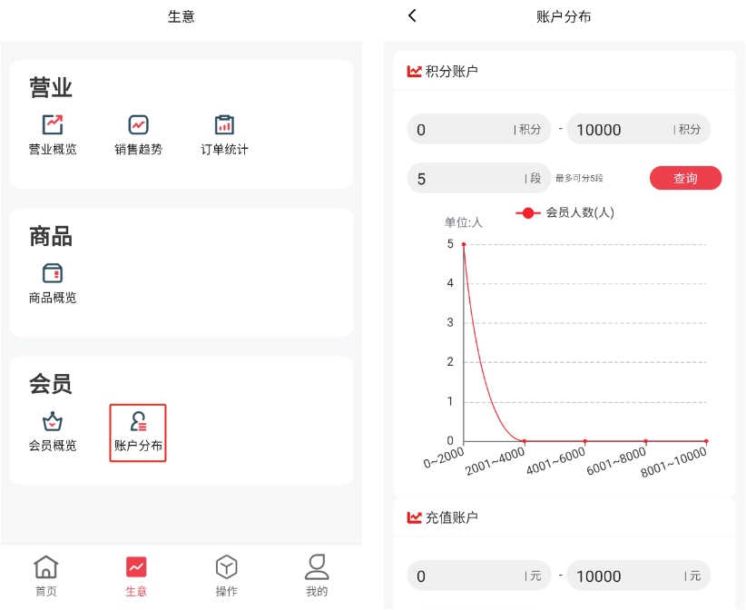The height and width of the screenshot is (610, 746).
Task: Switch to 生意 business tab
Action: 136,576
